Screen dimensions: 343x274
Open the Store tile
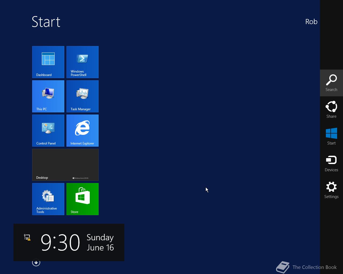83,199
